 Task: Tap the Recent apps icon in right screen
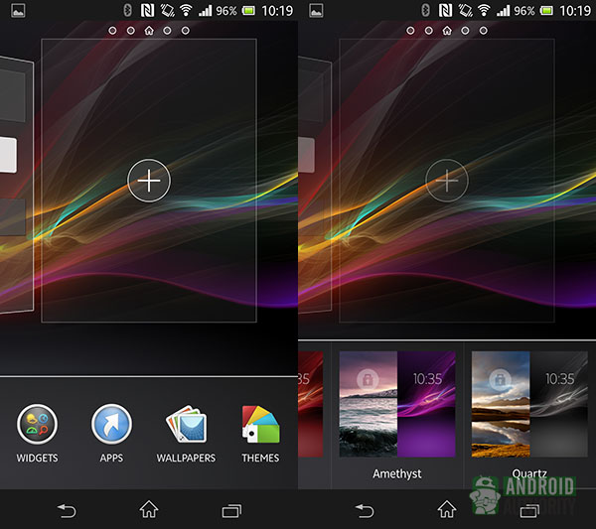pos(529,511)
